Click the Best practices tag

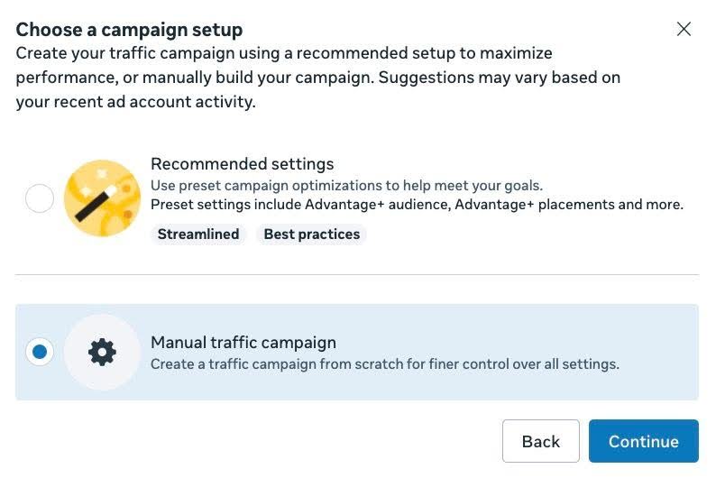point(312,234)
